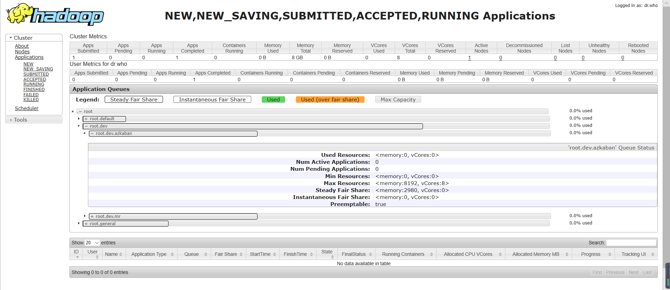The width and height of the screenshot is (670, 290).
Task: Expand the Tools sidebar section
Action: point(34,120)
